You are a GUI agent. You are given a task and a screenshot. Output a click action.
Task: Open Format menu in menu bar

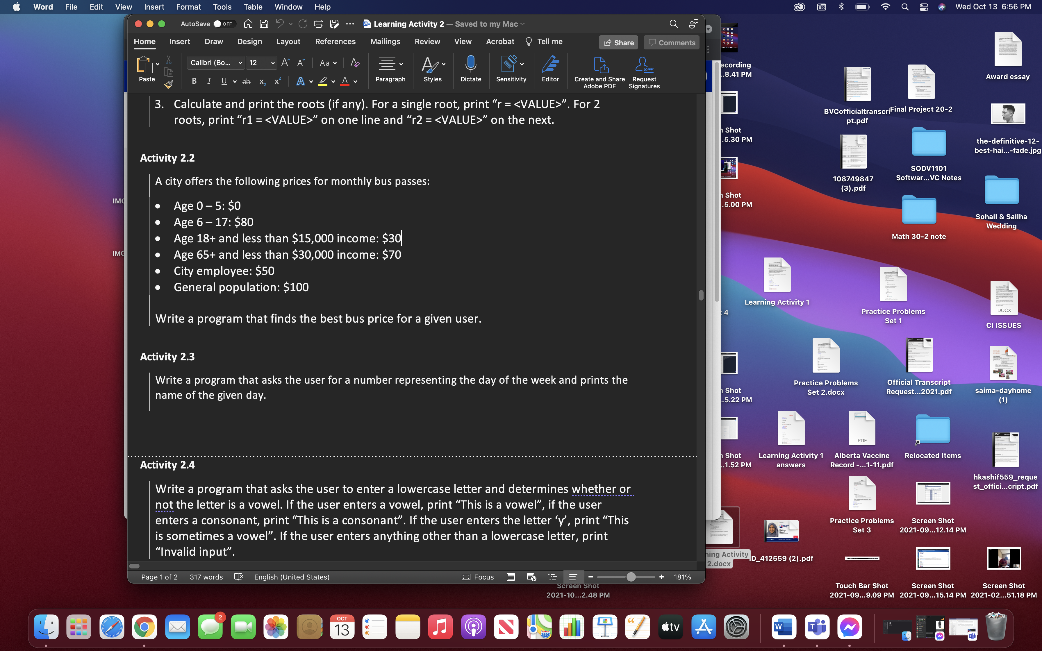coord(188,7)
